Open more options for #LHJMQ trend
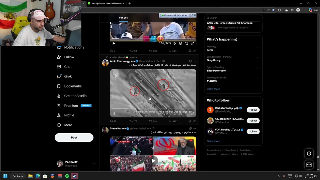The height and width of the screenshot is (180, 320). pos(258,78)
